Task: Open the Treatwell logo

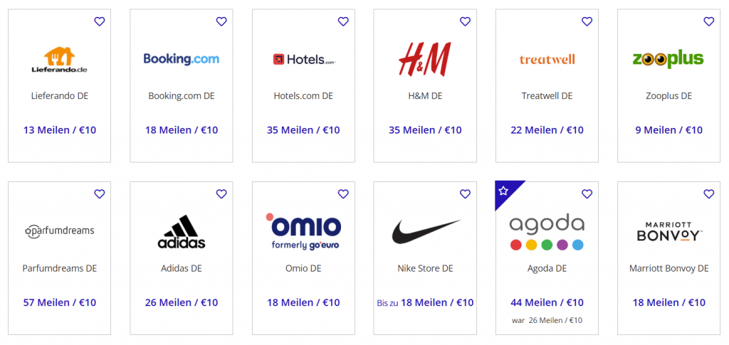Action: [547, 59]
